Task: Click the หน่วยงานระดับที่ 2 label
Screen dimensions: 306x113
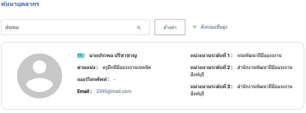Action: coord(211,68)
